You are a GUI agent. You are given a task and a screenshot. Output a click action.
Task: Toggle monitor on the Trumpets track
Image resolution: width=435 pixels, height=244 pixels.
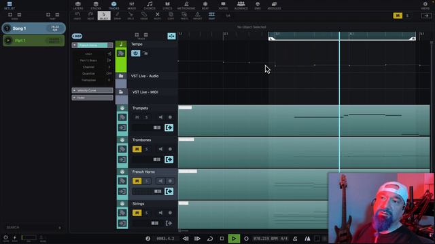pyautogui.click(x=160, y=117)
